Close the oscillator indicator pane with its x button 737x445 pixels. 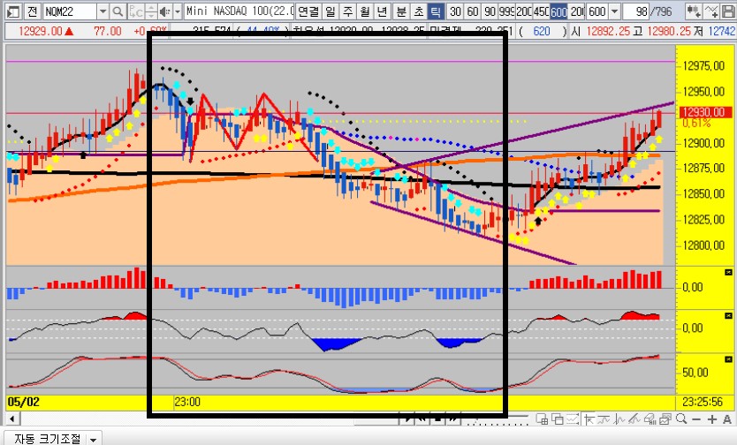(x=728, y=316)
